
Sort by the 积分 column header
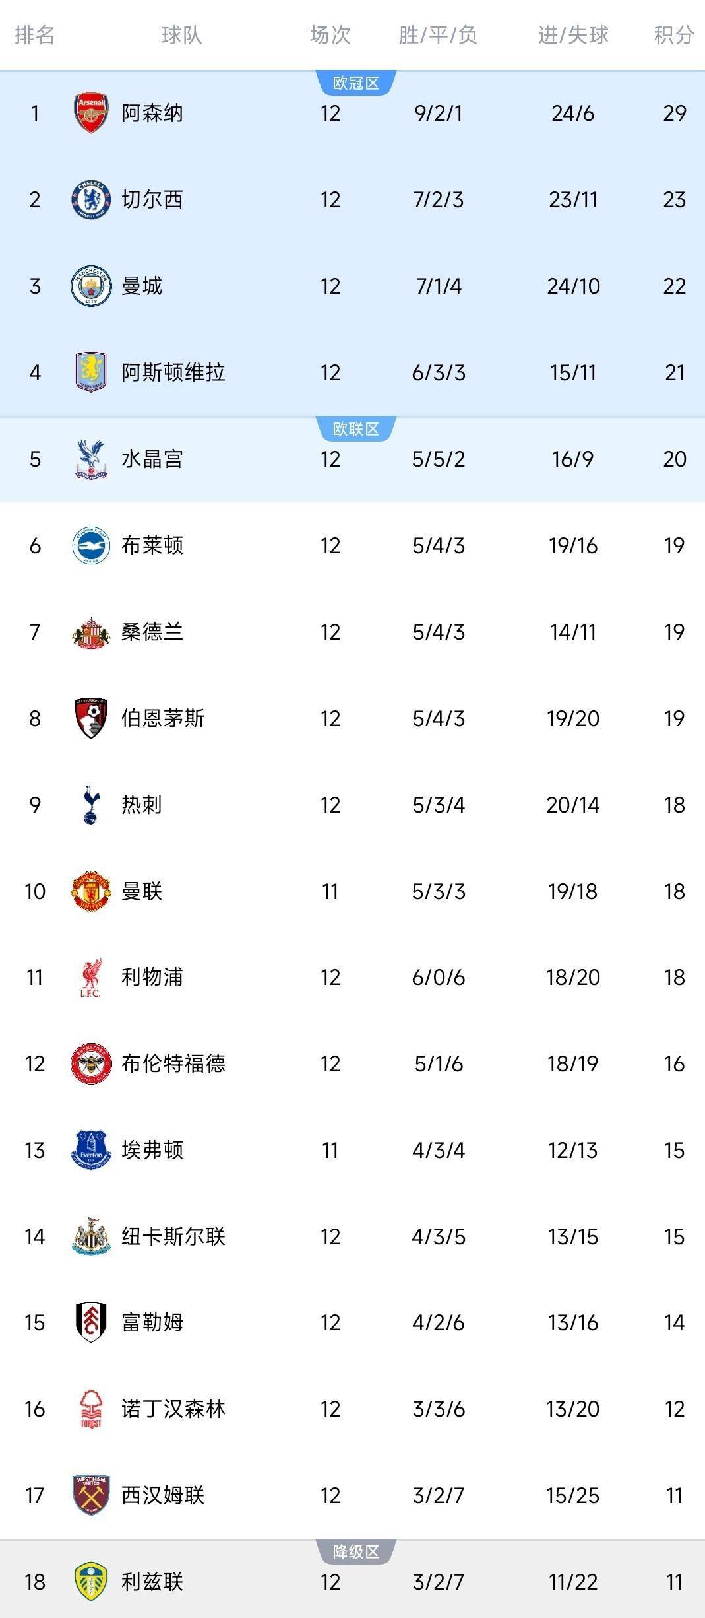coord(674,35)
